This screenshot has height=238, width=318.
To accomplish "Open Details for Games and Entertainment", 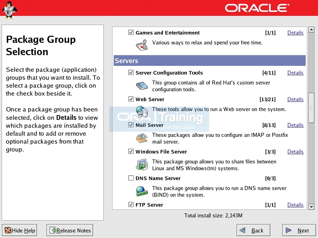I will tap(295, 33).
